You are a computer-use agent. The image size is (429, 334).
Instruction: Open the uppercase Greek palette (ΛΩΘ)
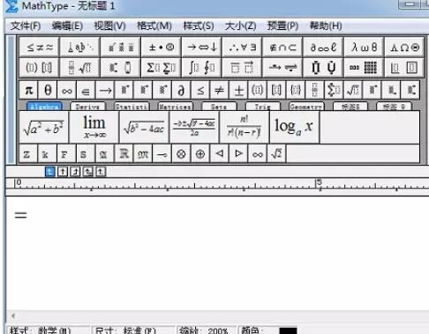[x=404, y=47]
